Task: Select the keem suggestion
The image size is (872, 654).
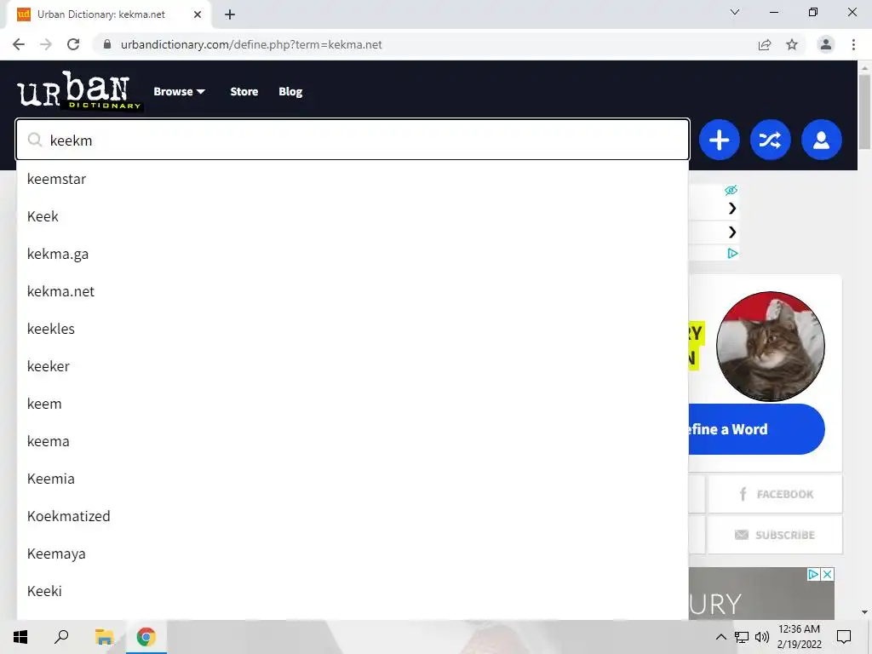Action: (x=353, y=404)
